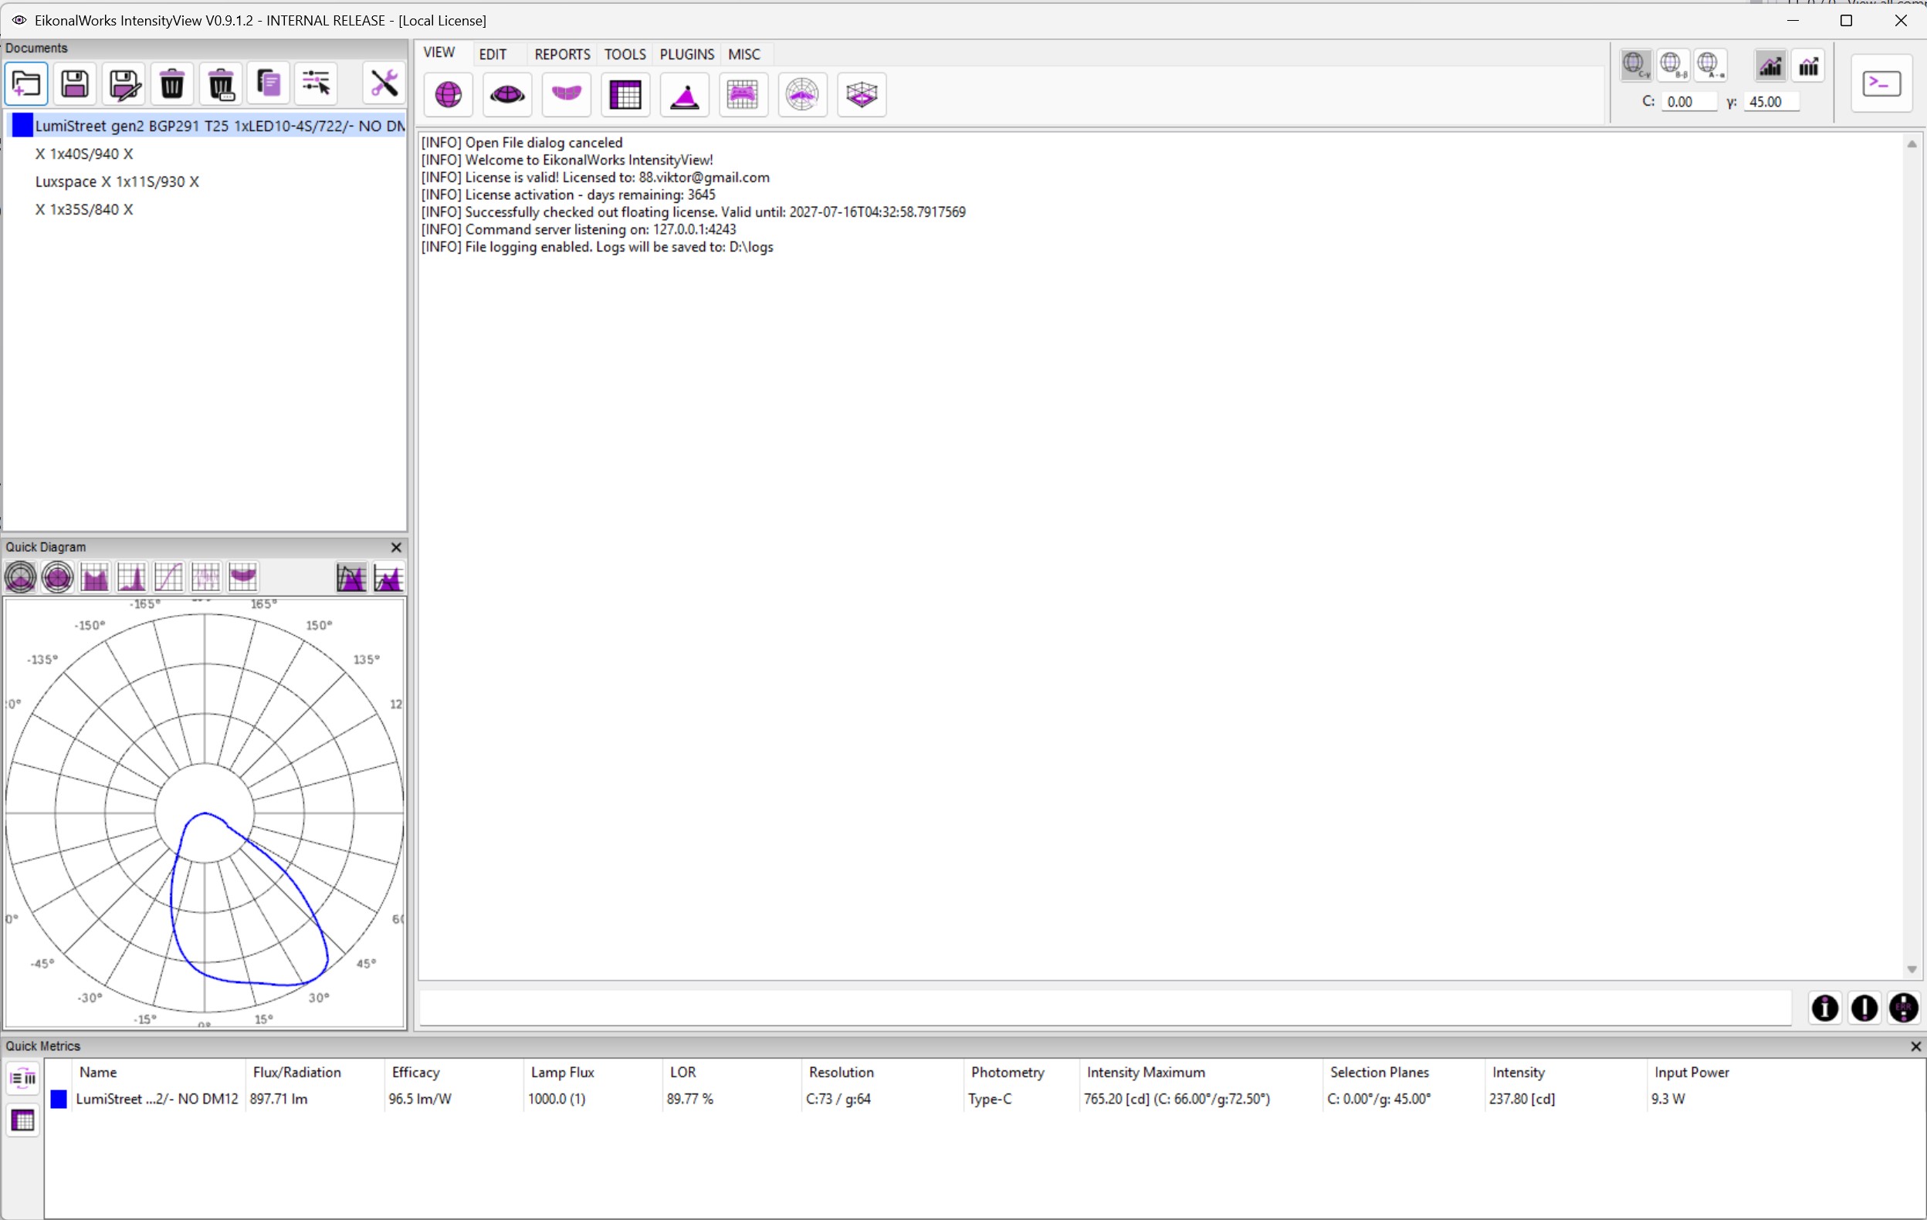
Task: Open the command console terminal button
Action: (1881, 84)
